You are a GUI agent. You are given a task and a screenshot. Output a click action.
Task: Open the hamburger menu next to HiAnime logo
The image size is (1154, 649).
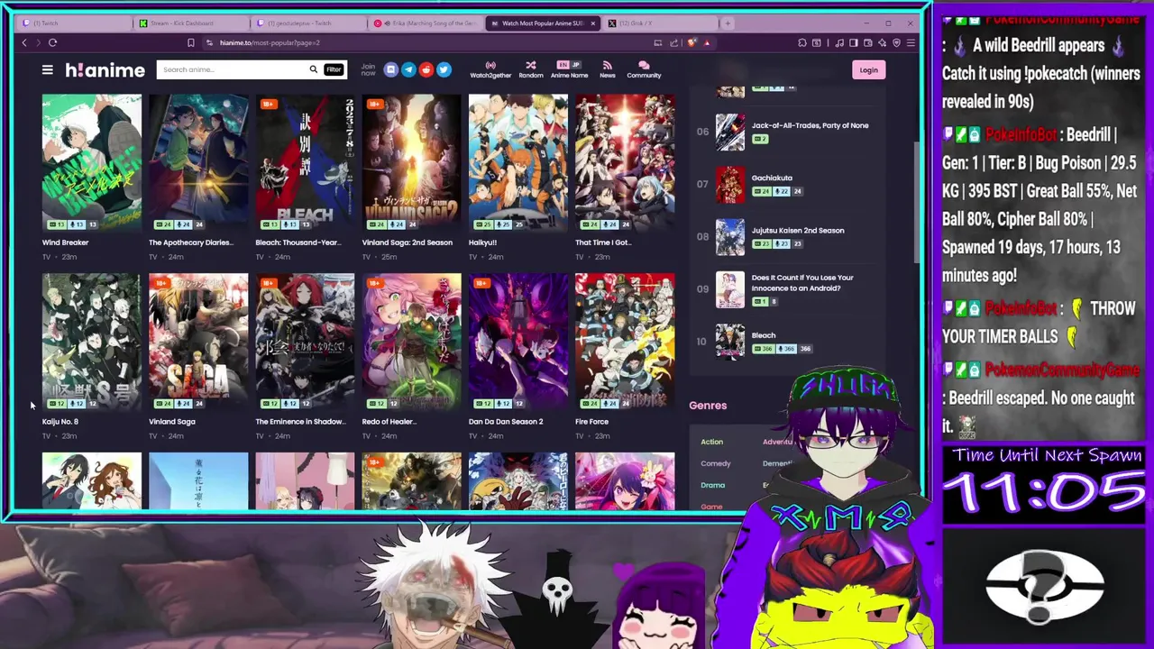[x=47, y=69]
